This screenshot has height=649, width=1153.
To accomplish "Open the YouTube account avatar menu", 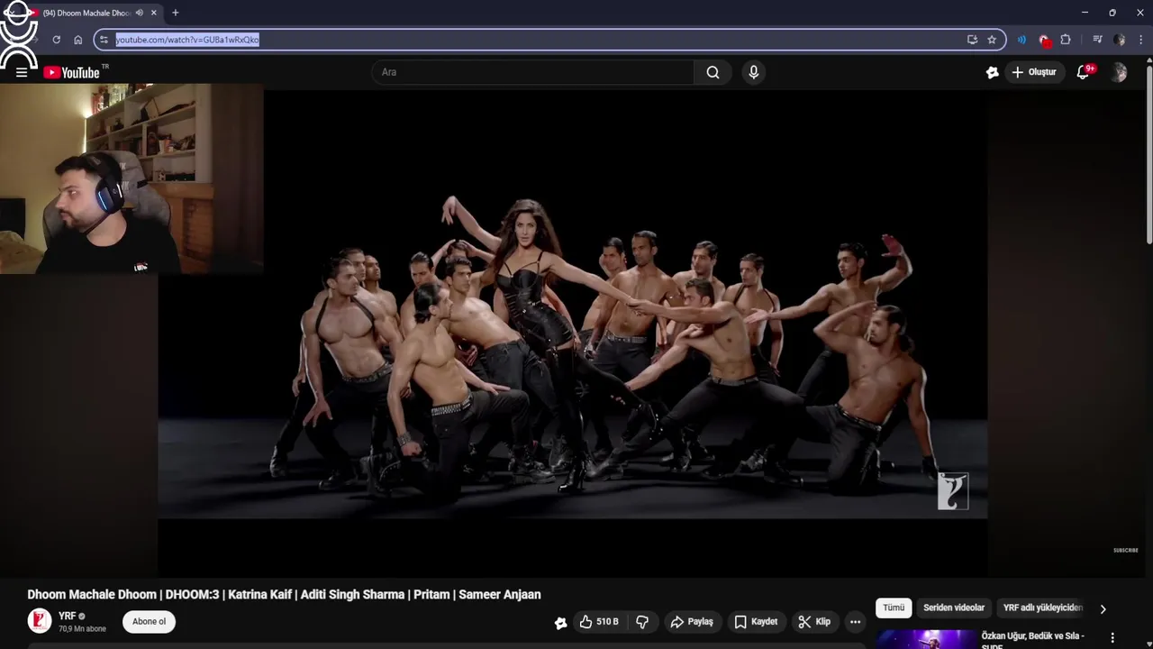I will point(1118,72).
